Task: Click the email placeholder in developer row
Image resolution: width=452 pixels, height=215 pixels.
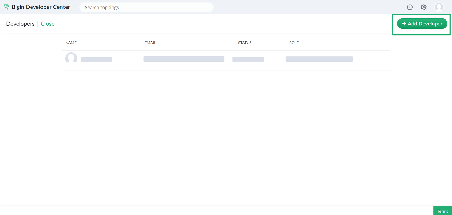Action: click(184, 59)
